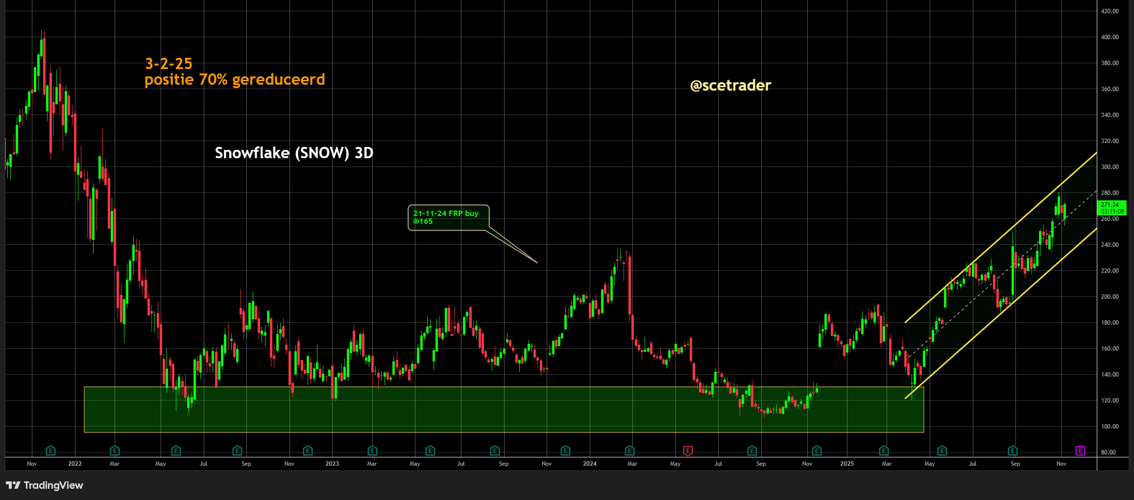Click the leftmost earnings marker
The image size is (1134, 500).
[x=50, y=451]
